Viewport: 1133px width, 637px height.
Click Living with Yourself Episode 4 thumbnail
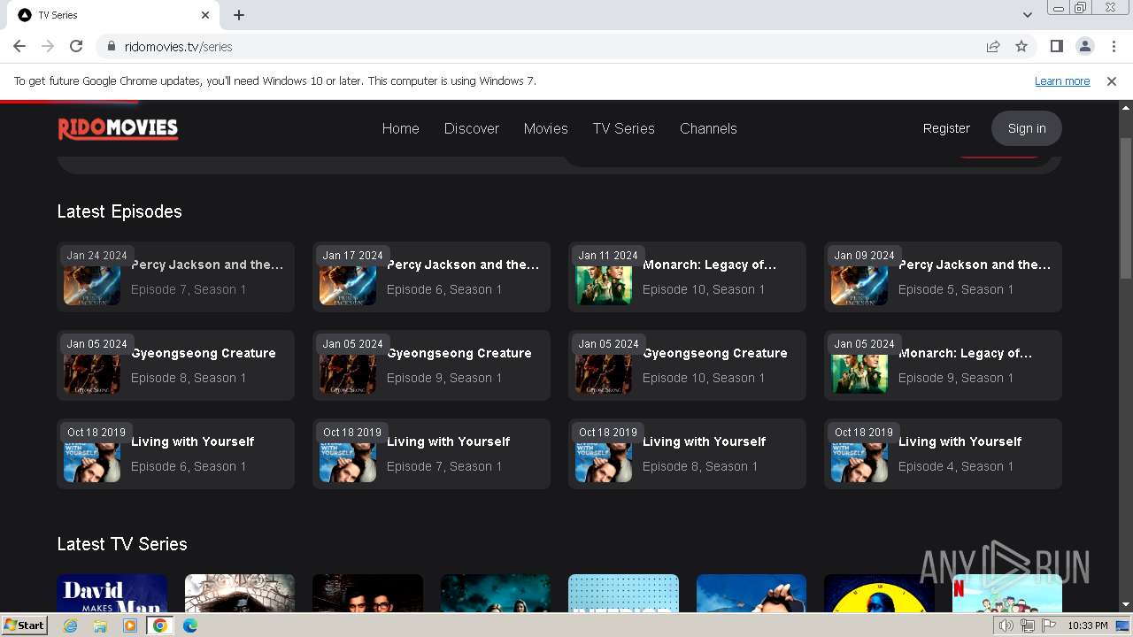(859, 460)
